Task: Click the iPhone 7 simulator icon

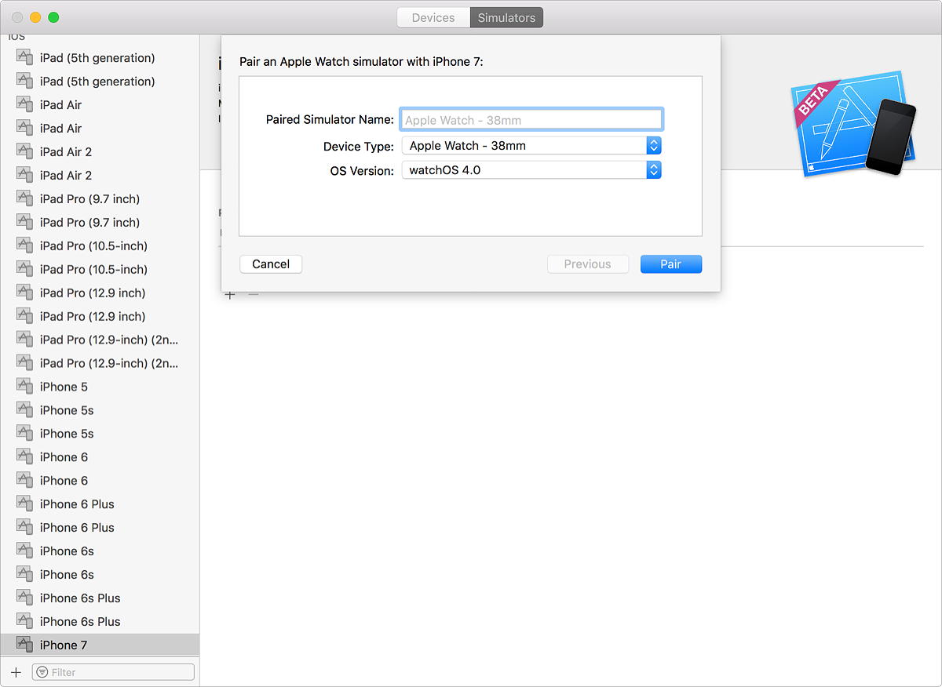Action: click(x=24, y=645)
